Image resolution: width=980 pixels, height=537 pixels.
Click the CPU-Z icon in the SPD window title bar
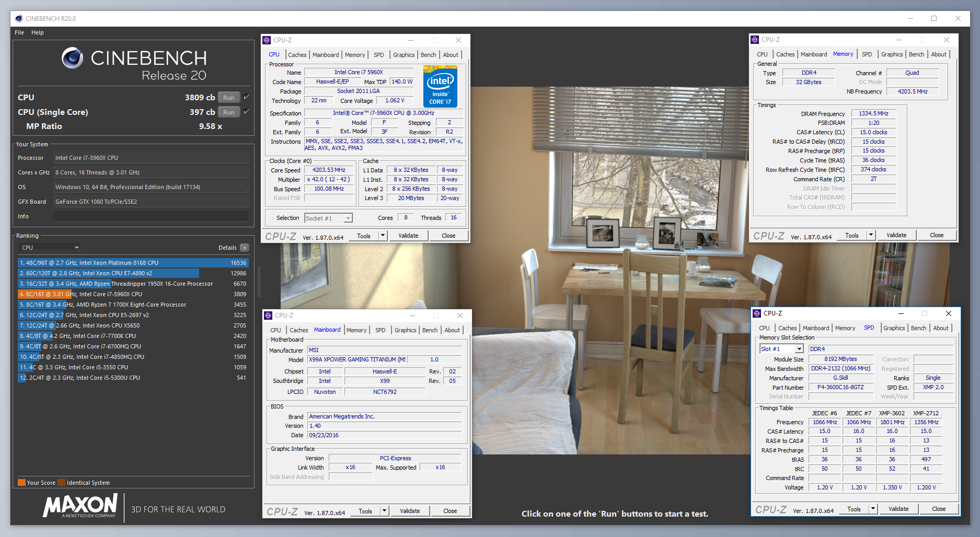[x=757, y=313]
